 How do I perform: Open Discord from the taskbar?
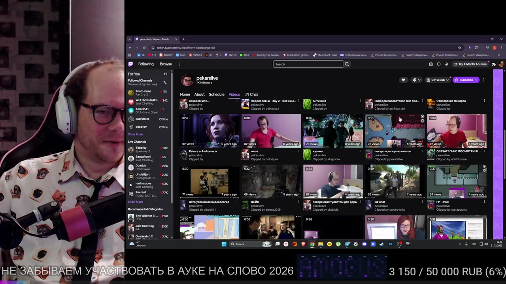click(x=364, y=244)
